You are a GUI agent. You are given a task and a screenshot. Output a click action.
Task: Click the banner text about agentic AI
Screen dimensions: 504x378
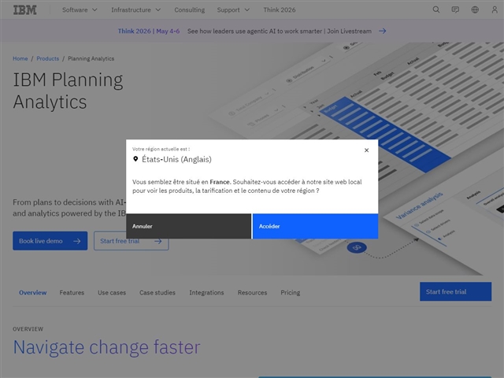click(280, 31)
